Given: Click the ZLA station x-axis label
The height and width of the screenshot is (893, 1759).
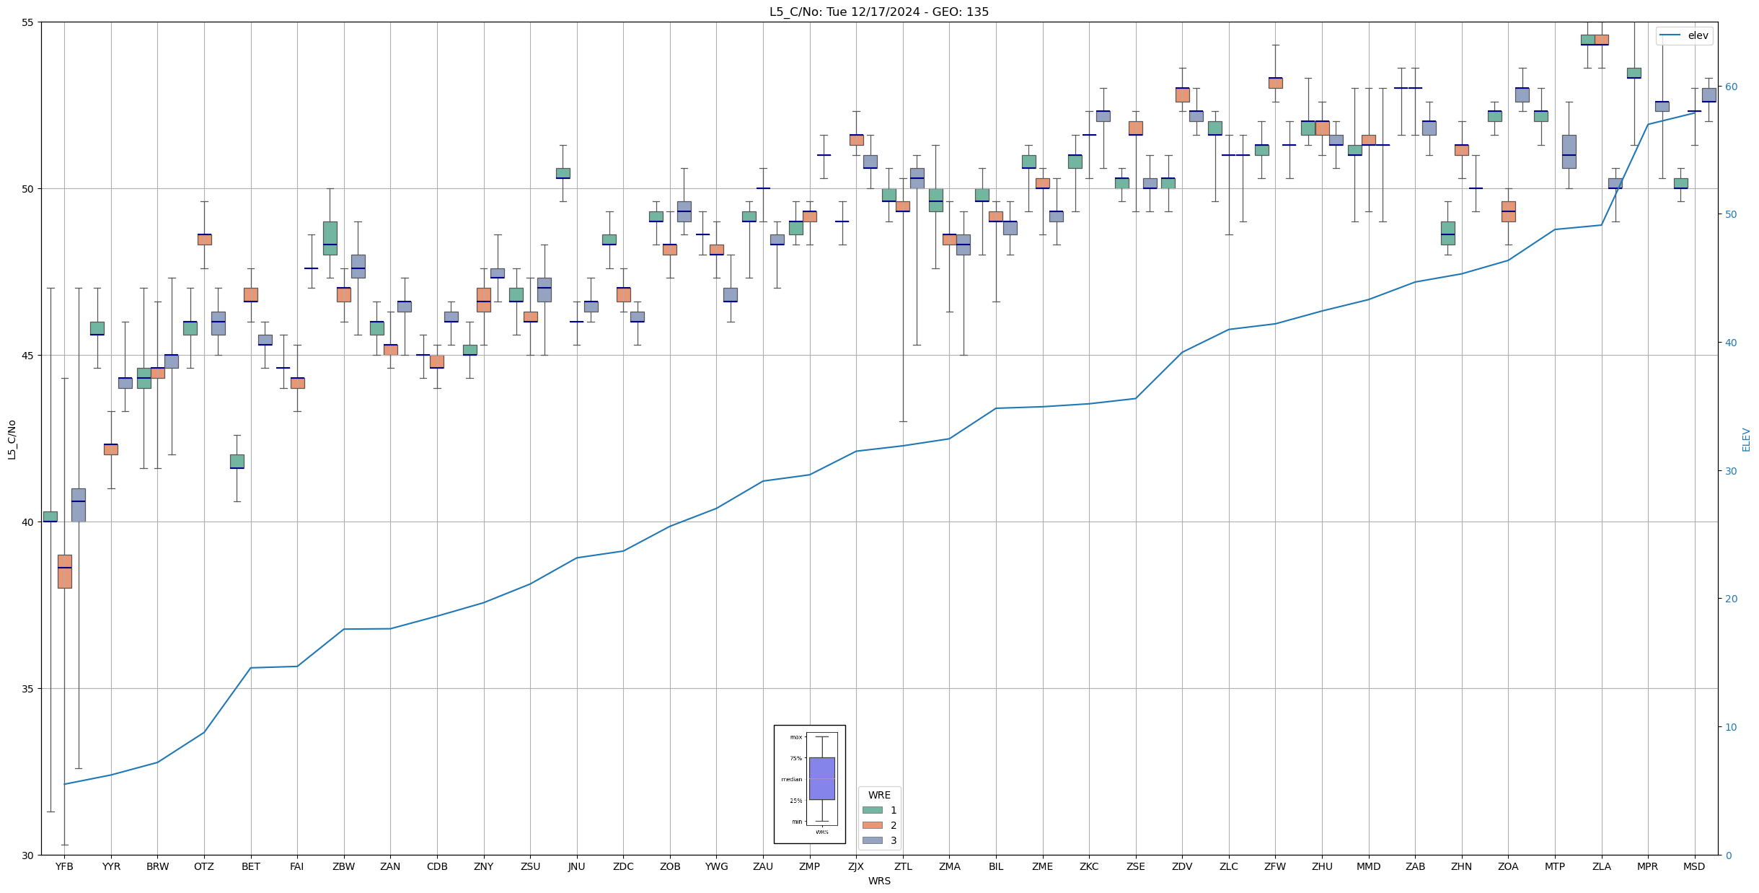Looking at the screenshot, I should [1601, 866].
